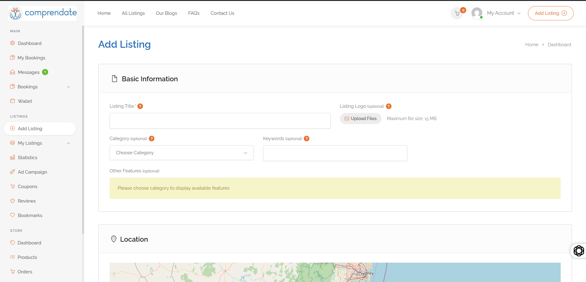Click into the Listing Title input field
Screen dimensions: 586x282
(220, 121)
